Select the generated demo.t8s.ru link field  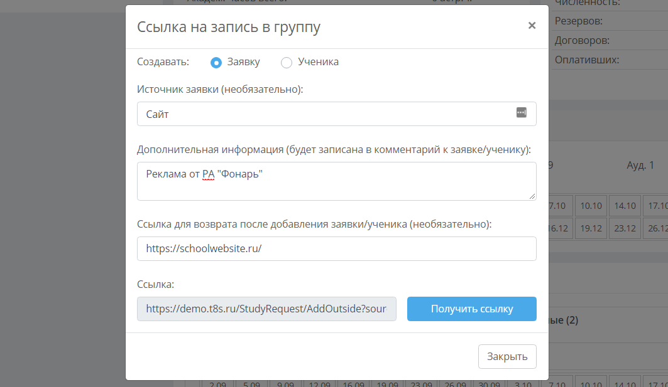[x=266, y=309]
